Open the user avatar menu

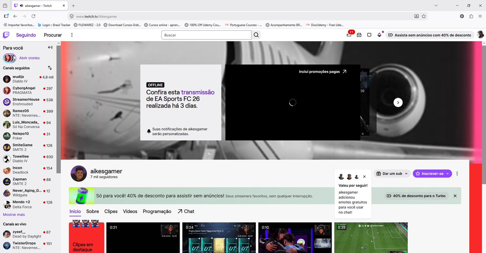click(x=480, y=35)
